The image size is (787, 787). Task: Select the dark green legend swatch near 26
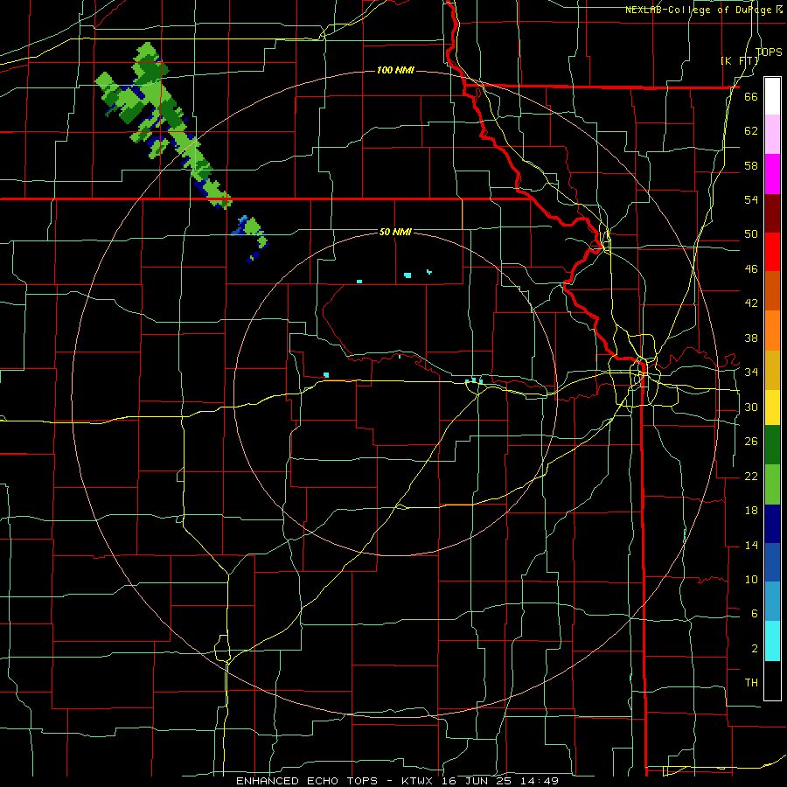(x=772, y=445)
